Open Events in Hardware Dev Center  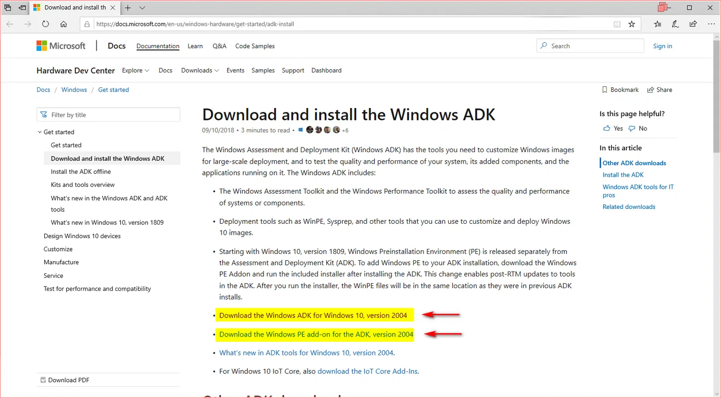tap(236, 70)
